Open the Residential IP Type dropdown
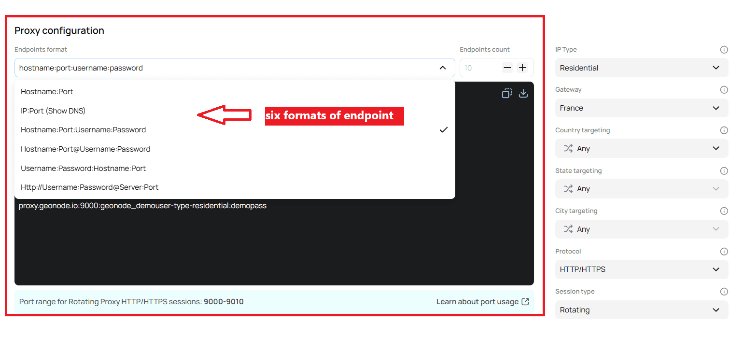Viewport: 743px width, 339px height. (x=641, y=68)
